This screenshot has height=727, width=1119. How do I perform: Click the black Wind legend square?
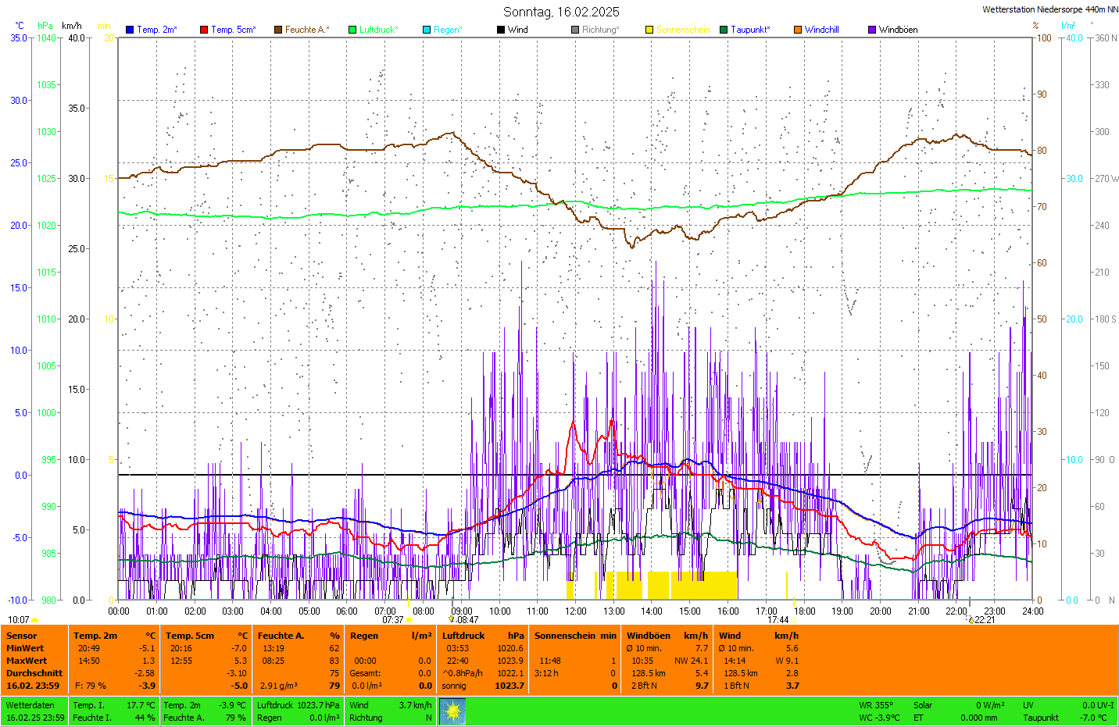pos(501,30)
